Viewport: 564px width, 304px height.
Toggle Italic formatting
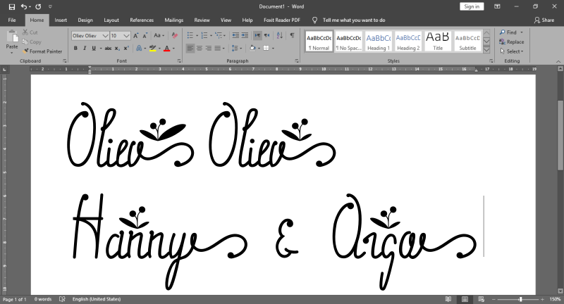point(85,49)
